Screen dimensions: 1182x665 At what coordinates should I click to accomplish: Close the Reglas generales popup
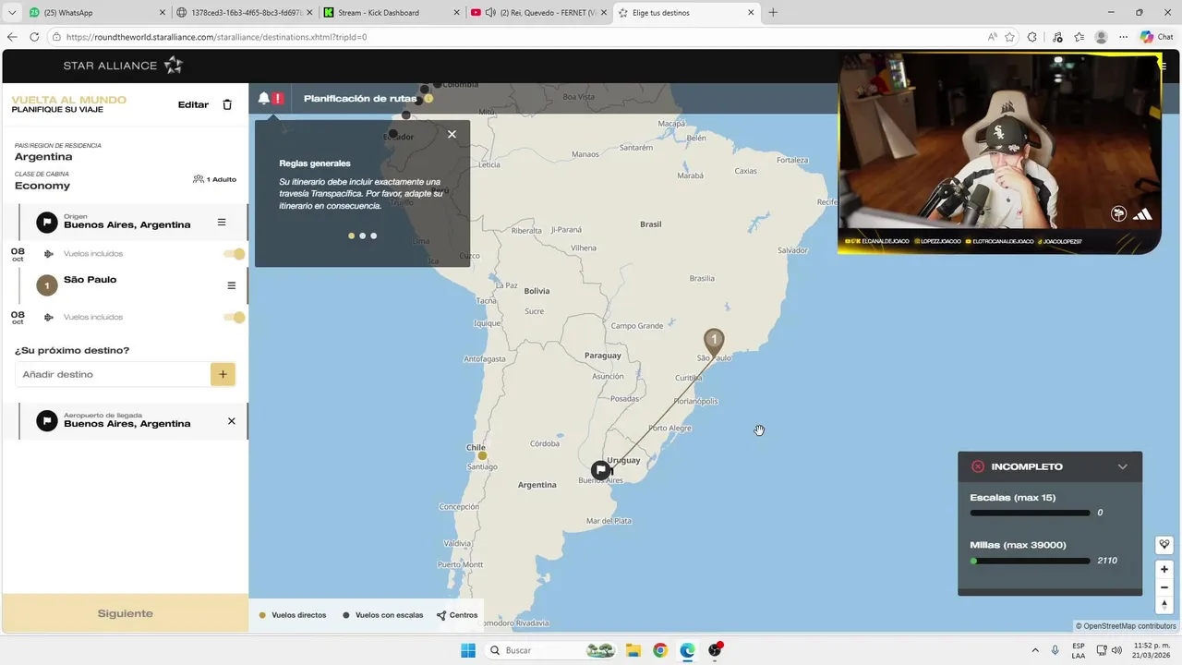point(452,134)
